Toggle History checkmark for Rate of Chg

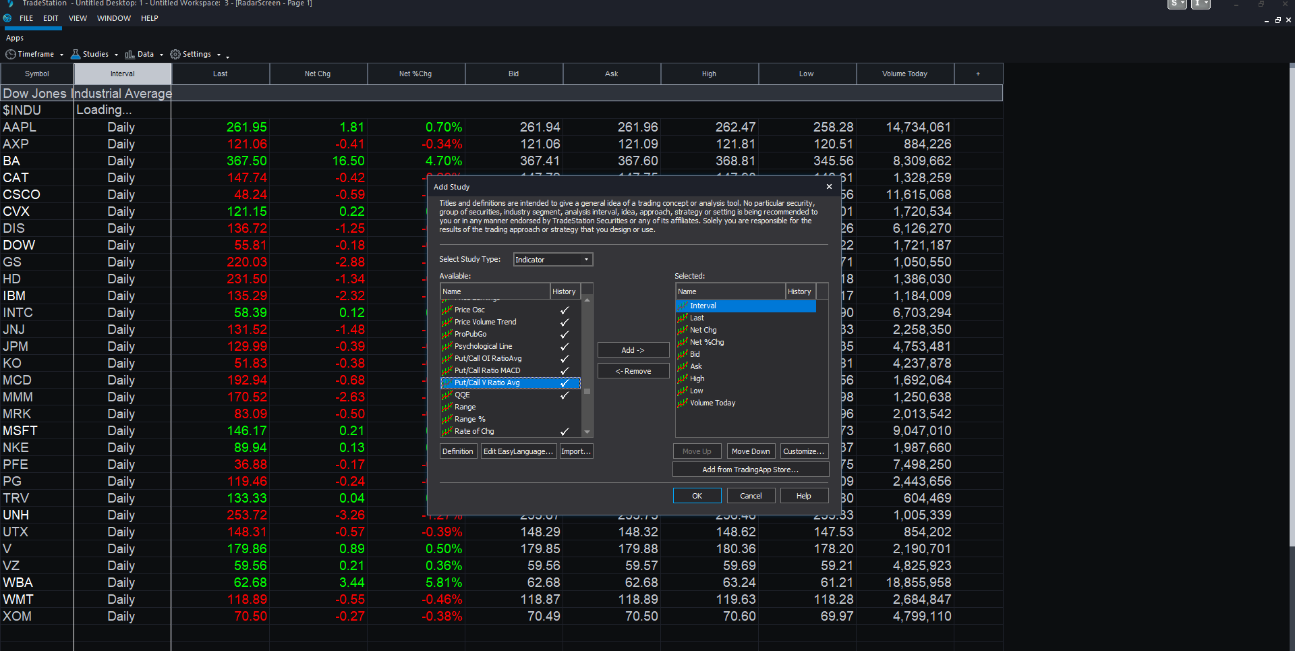coord(565,431)
